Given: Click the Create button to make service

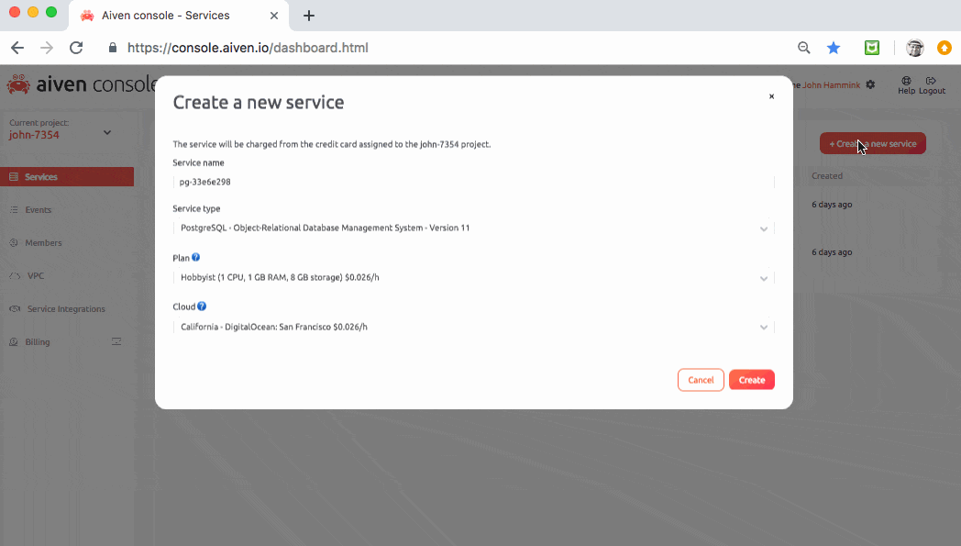Looking at the screenshot, I should point(751,379).
